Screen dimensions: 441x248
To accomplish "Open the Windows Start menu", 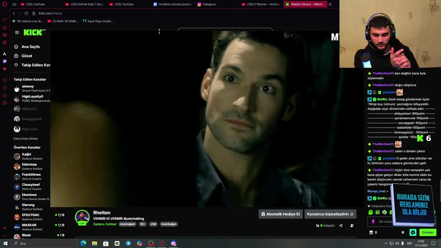I will point(5,244).
